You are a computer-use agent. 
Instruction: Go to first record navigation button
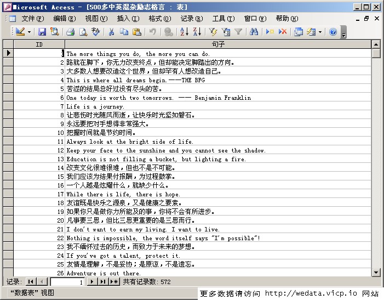click(x=31, y=281)
